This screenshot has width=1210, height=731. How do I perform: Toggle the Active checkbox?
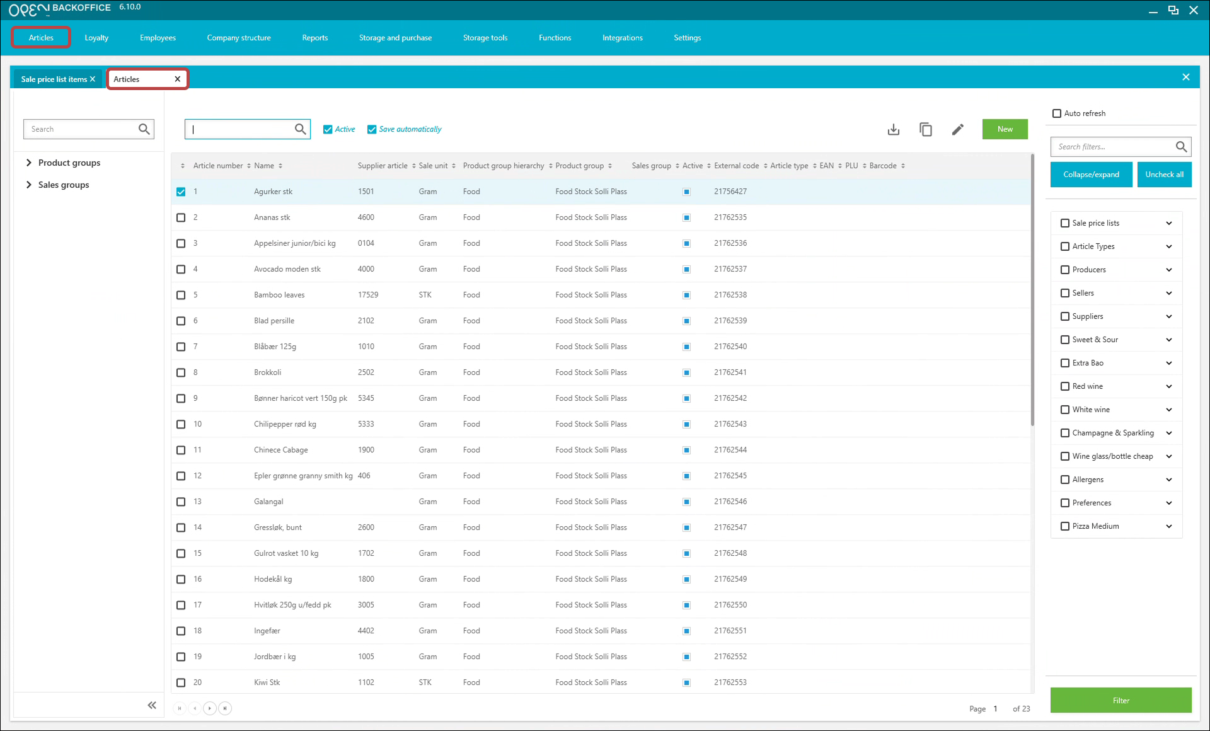328,129
